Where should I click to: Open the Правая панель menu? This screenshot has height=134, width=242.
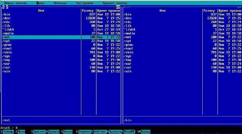click(115, 3)
